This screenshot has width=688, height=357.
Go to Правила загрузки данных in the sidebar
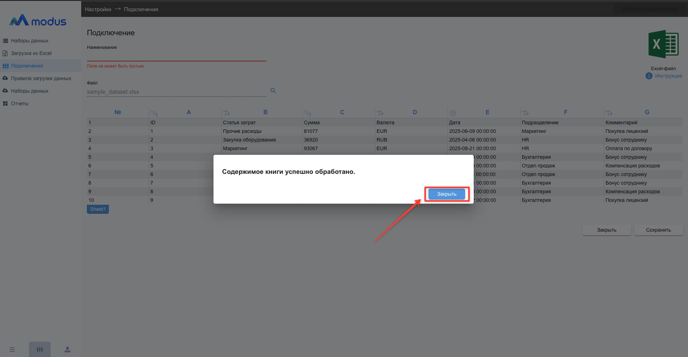tap(41, 79)
